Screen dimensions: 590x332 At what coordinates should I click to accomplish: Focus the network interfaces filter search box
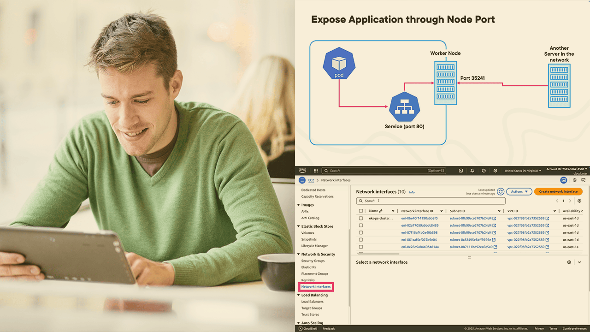click(431, 201)
